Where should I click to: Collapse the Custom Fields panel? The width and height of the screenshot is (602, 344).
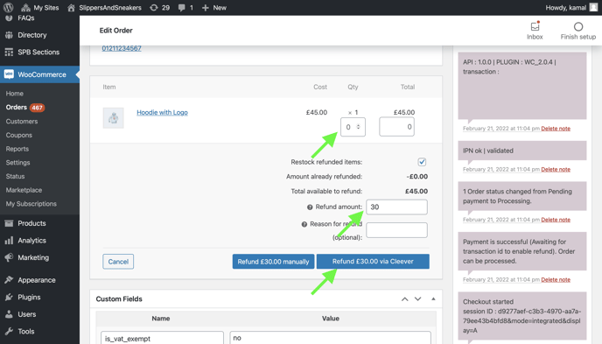433,298
